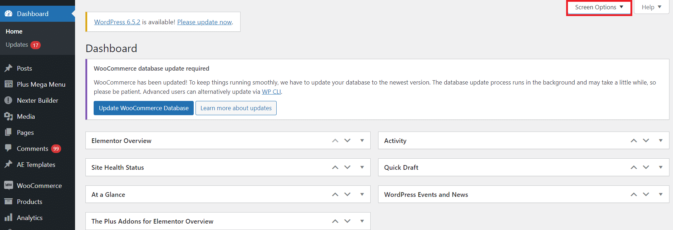Open Nexter Builder menu
The width and height of the screenshot is (673, 230).
click(x=38, y=100)
